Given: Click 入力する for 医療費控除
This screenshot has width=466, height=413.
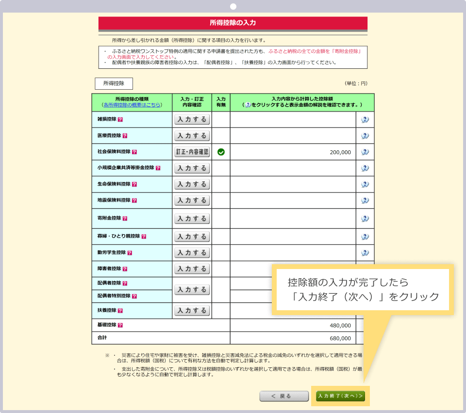Looking at the screenshot, I should (x=192, y=136).
